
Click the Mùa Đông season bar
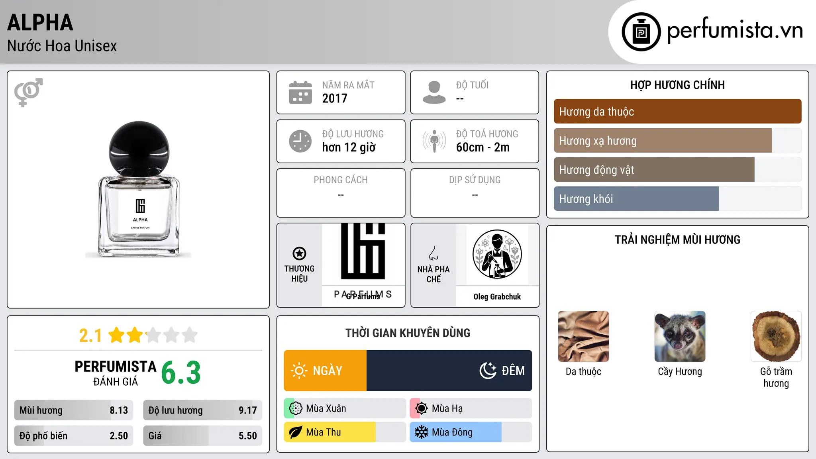471,432
